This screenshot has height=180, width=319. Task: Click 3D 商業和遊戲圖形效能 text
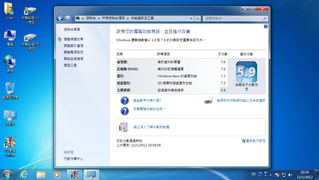pos(175,83)
